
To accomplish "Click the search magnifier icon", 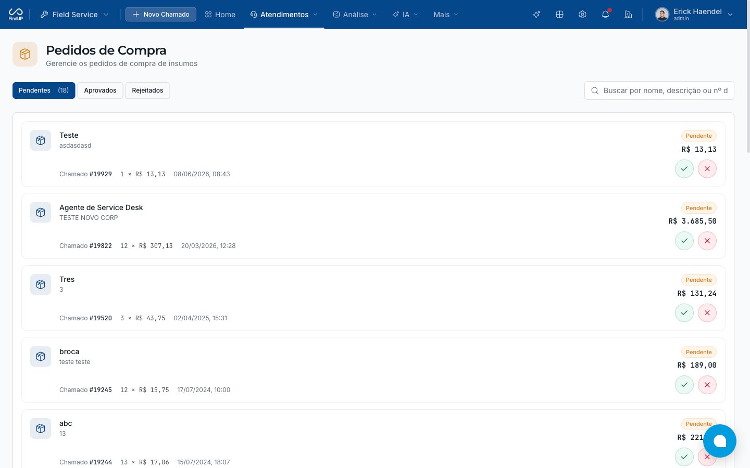I will click(x=595, y=90).
